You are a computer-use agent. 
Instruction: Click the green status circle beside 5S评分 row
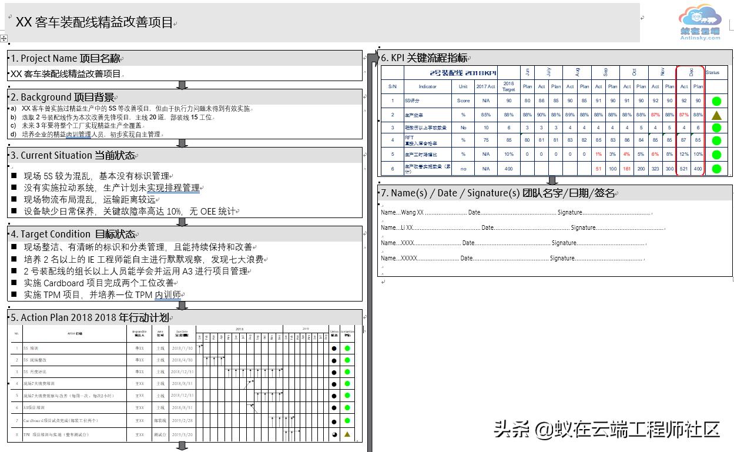pyautogui.click(x=716, y=101)
